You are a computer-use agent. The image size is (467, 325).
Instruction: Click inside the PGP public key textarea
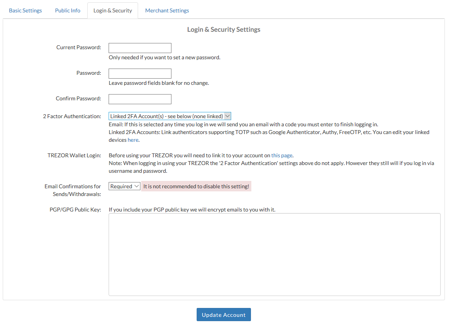274,254
